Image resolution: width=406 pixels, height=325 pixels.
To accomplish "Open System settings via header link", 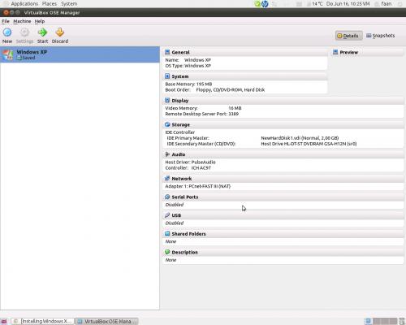I will click(x=180, y=76).
